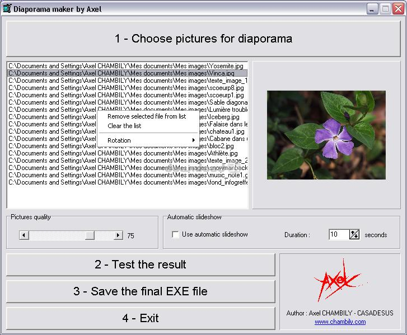Expand the Rotation submenu arrow
407x335 pixels.
(193, 140)
